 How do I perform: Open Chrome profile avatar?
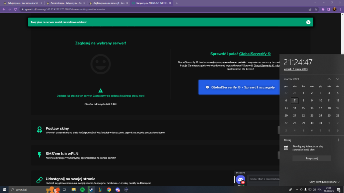[x=334, y=9]
